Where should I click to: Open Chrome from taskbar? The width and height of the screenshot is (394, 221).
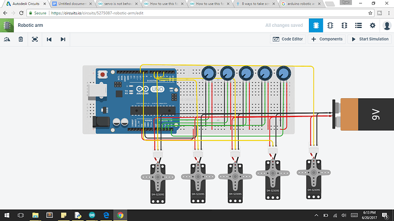120,215
